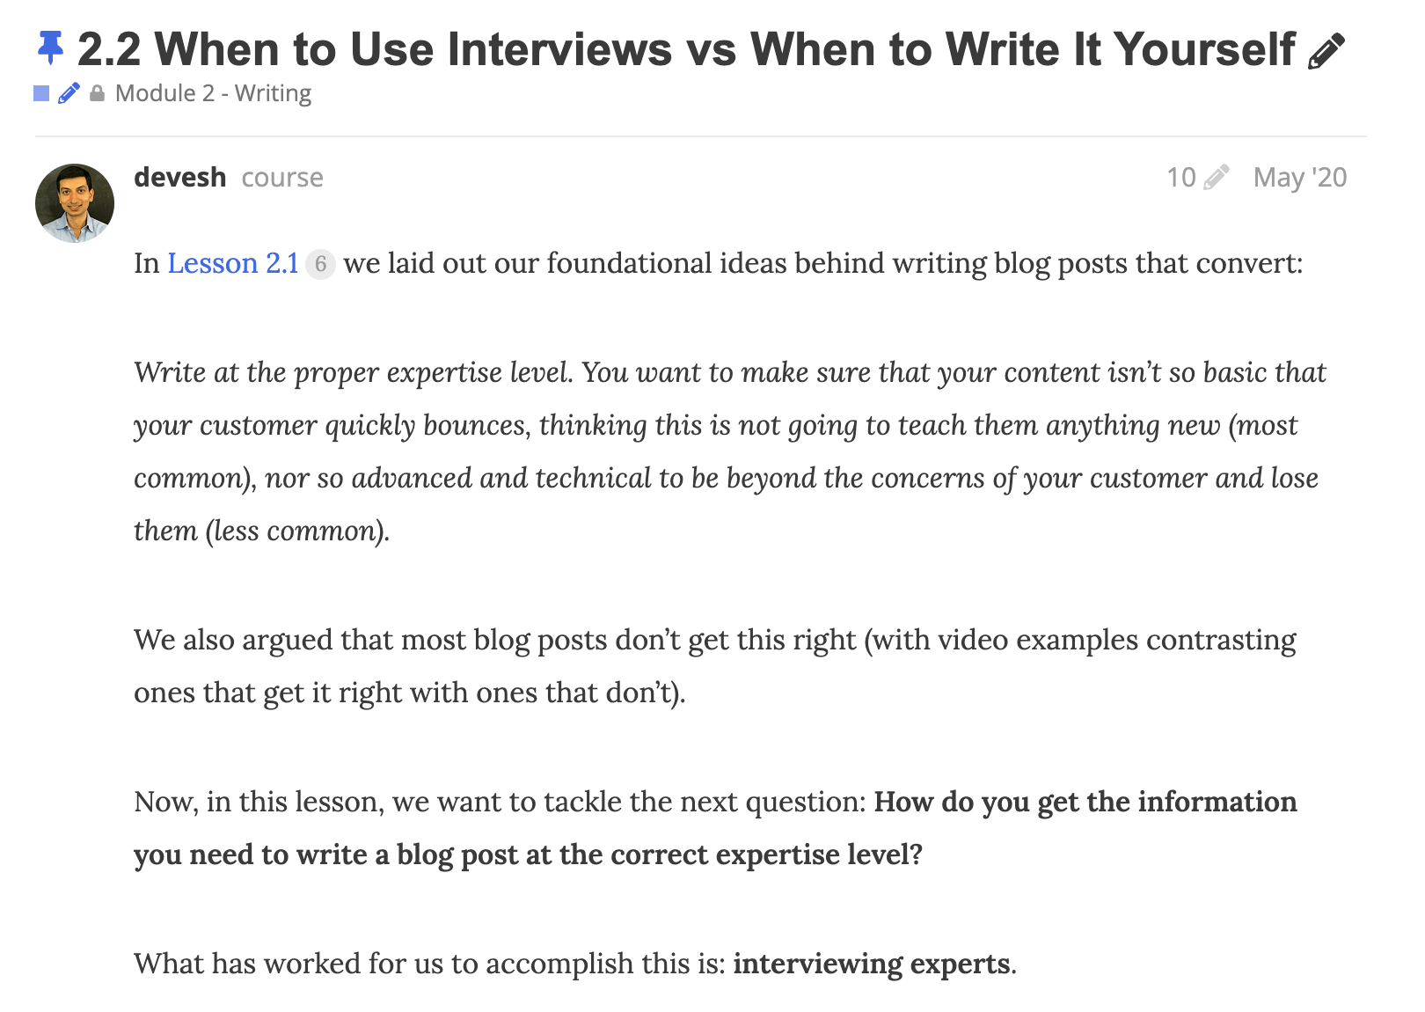The image size is (1425, 1012).
Task: Click the blue pin icon beside the title
Action: [x=50, y=48]
